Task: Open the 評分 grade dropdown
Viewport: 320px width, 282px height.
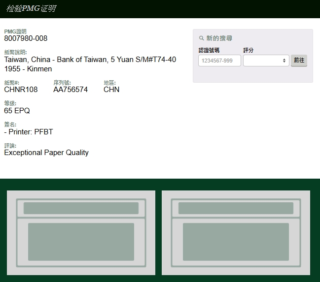Action: pos(266,61)
